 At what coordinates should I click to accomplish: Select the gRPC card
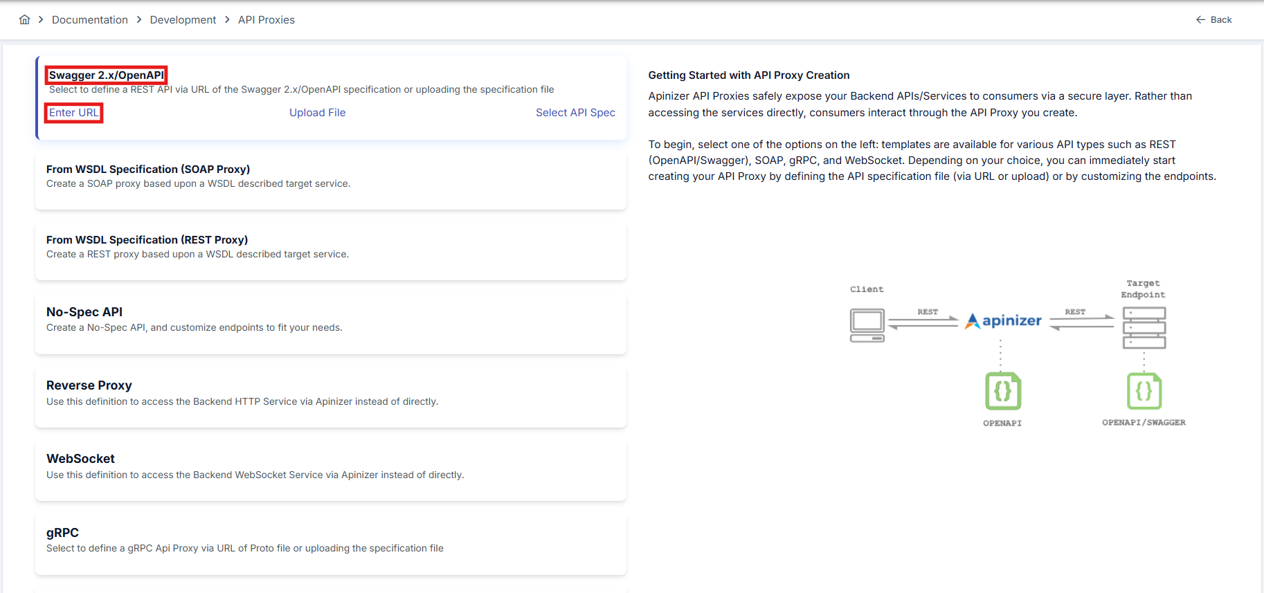(331, 544)
